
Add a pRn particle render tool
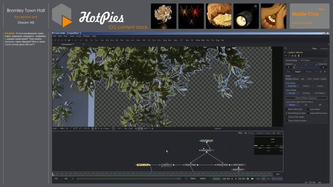[x=133, y=41]
